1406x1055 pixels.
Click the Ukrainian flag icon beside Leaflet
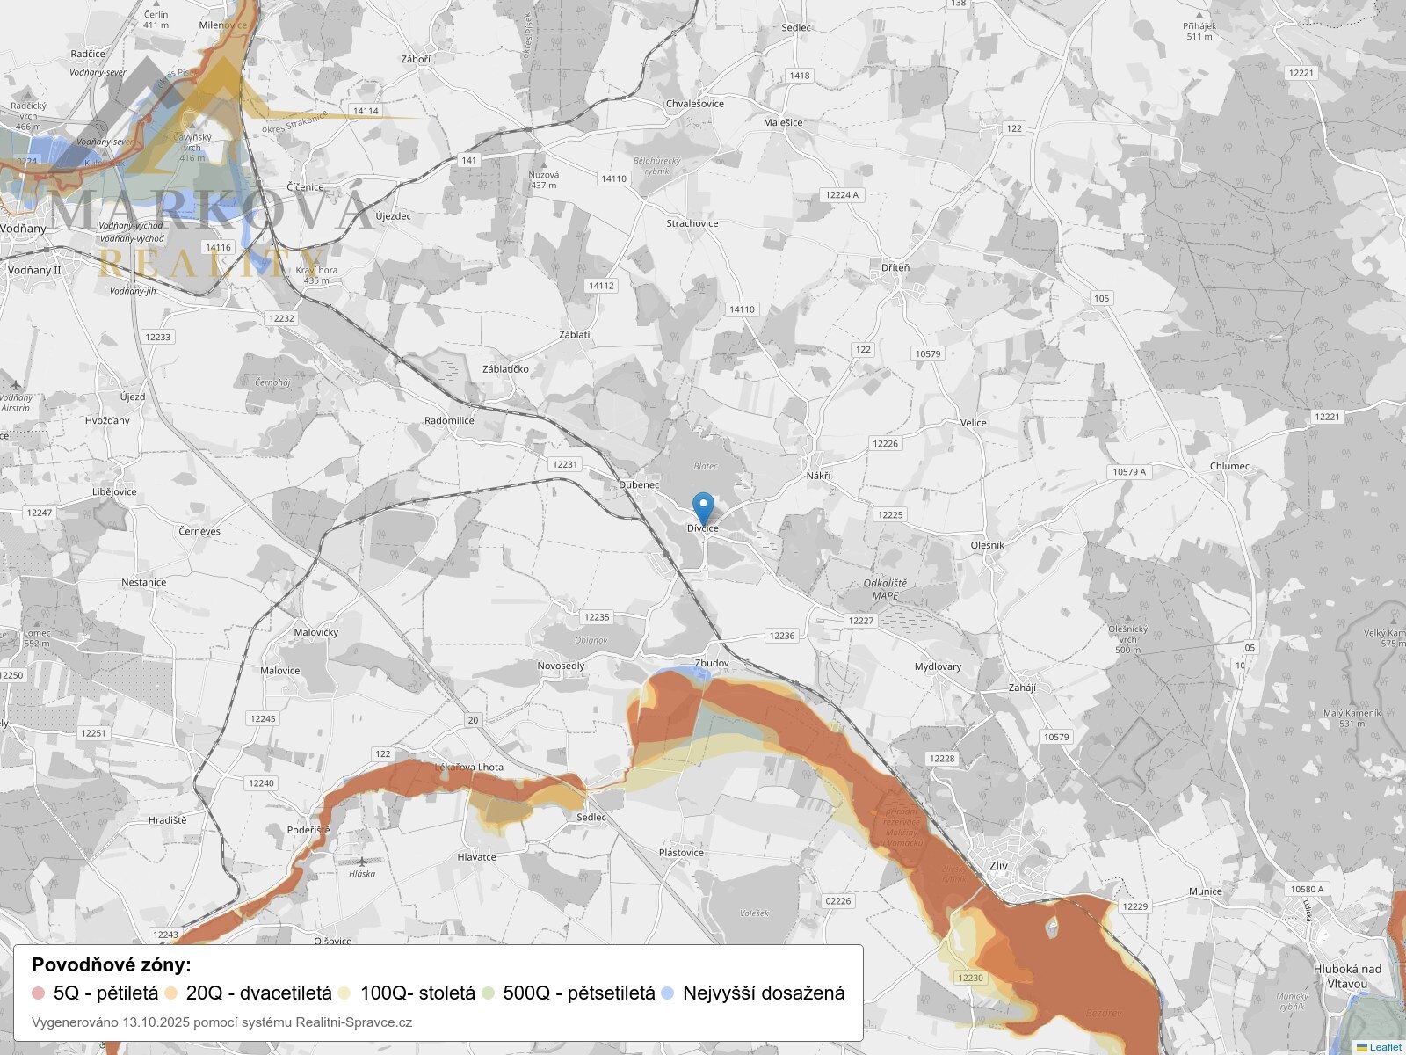pyautogui.click(x=1362, y=1047)
